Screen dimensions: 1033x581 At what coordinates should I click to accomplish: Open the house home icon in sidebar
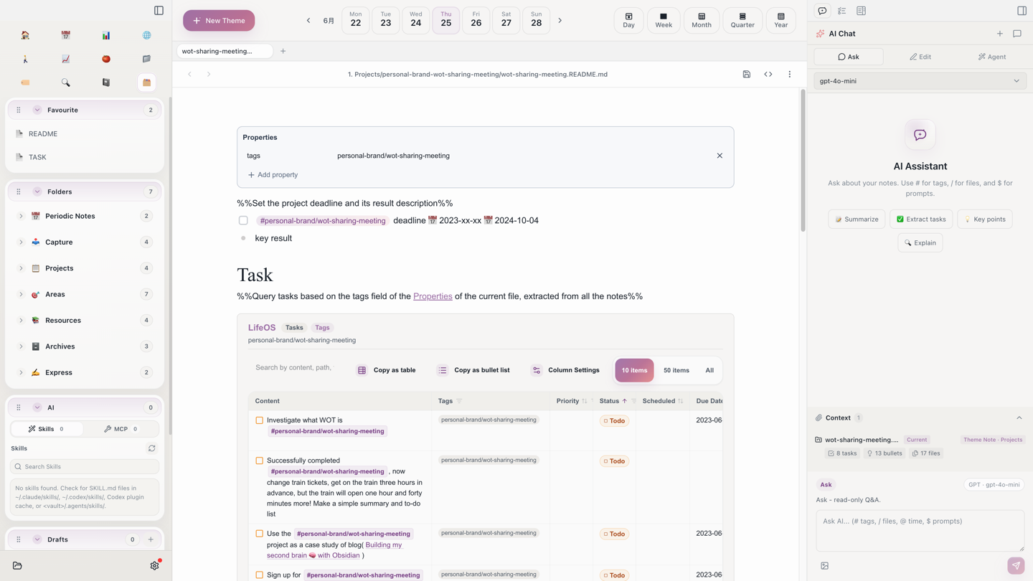(x=25, y=35)
